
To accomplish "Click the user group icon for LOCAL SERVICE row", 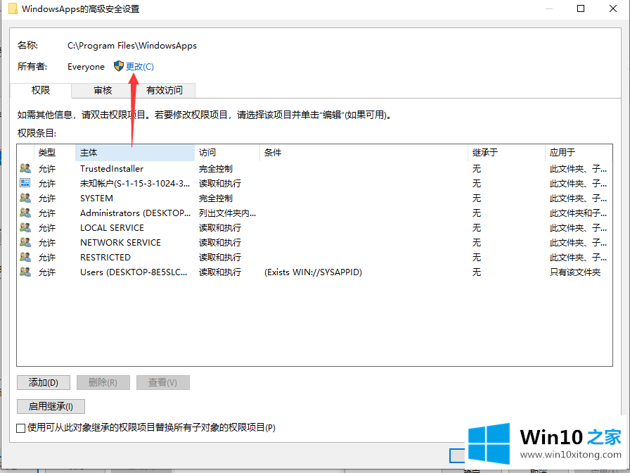I will coord(25,227).
